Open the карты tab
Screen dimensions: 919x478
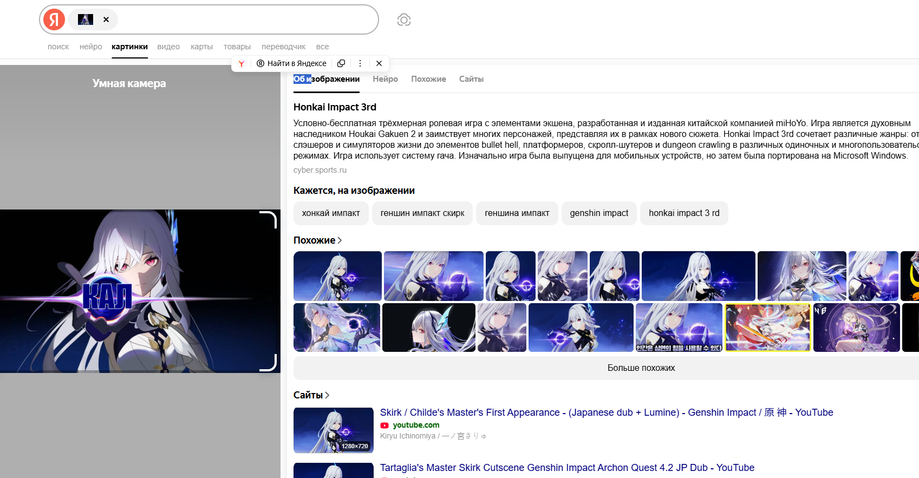point(201,47)
